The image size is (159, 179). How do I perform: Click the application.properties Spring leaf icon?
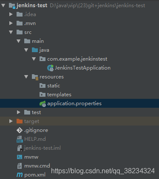click(43, 103)
